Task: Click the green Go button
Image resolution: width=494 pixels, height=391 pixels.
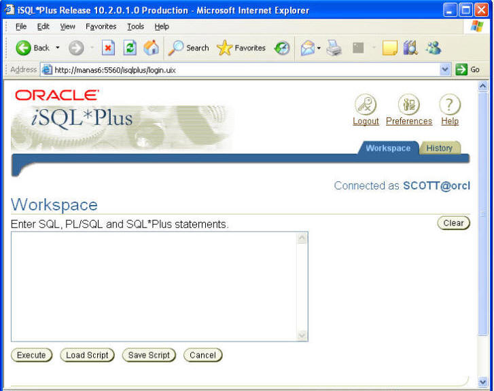Action: tap(467, 69)
